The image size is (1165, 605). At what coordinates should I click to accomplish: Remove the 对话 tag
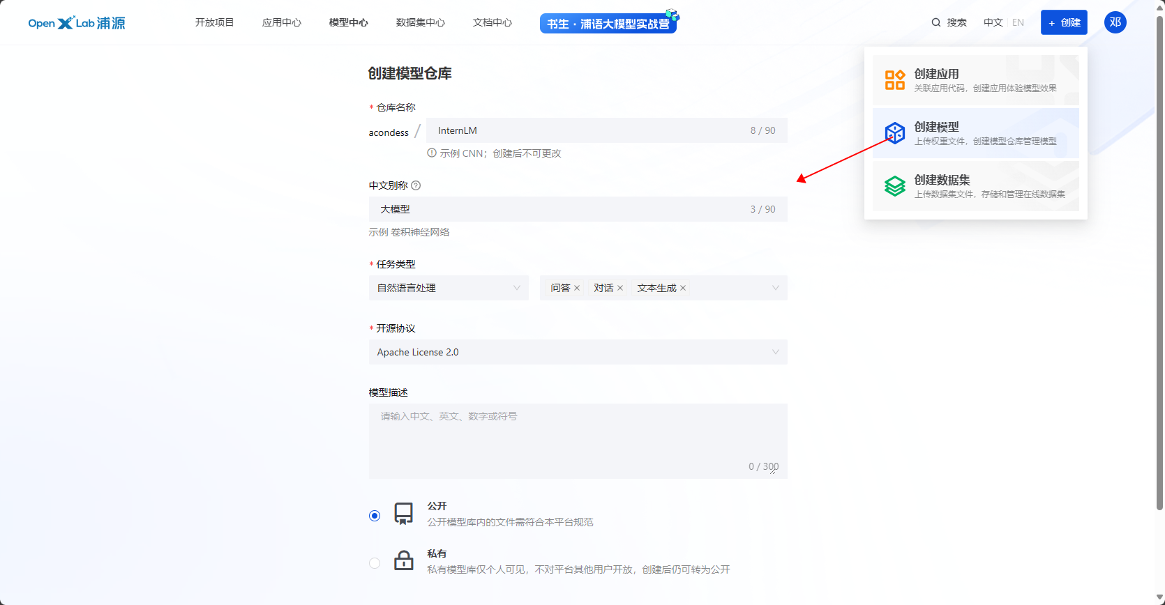point(620,288)
